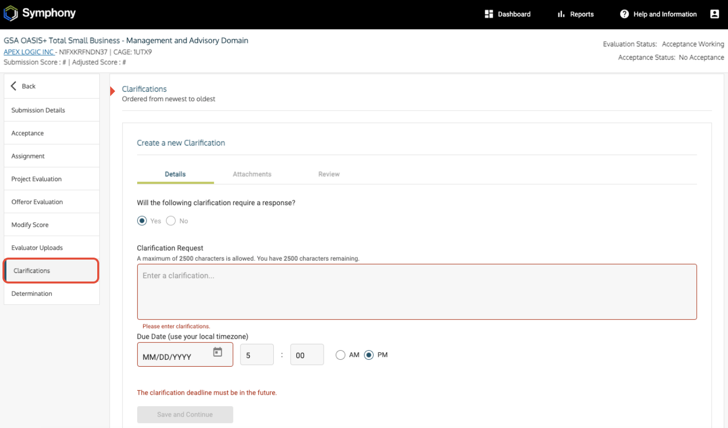The width and height of the screenshot is (728, 428).
Task: Click the Reports bar chart icon
Action: (x=561, y=14)
